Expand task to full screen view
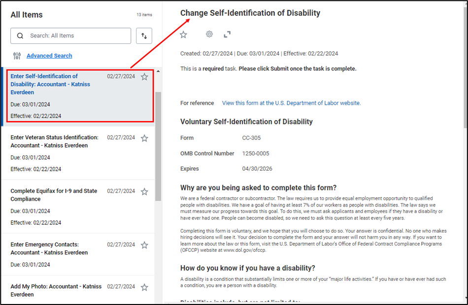 click(x=227, y=34)
